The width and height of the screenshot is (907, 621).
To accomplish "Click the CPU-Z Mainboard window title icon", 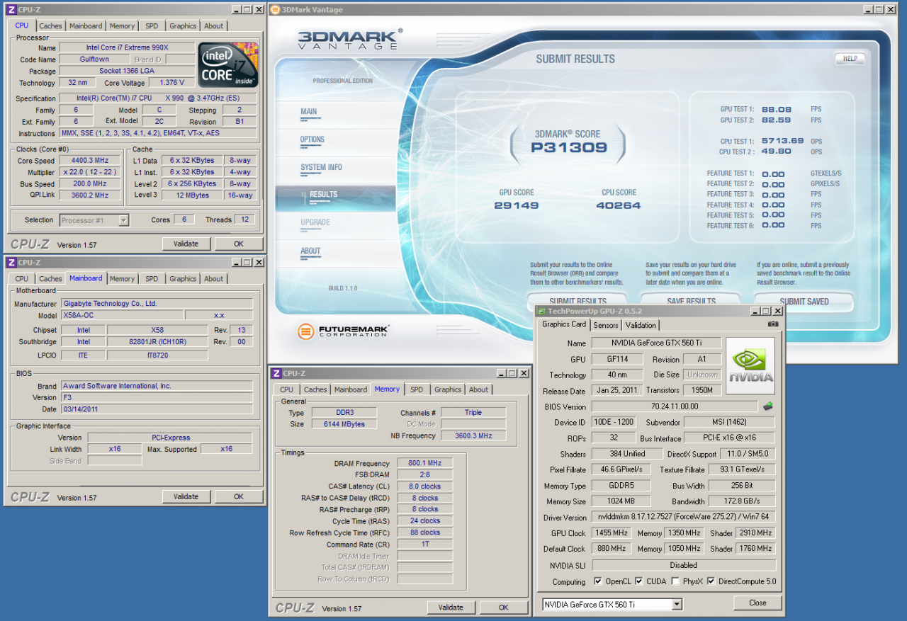I will pos(11,262).
